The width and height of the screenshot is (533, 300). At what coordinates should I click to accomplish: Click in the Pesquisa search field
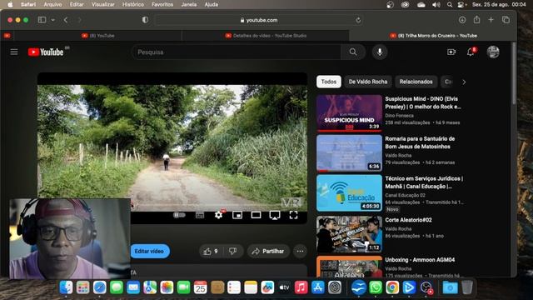coord(237,52)
